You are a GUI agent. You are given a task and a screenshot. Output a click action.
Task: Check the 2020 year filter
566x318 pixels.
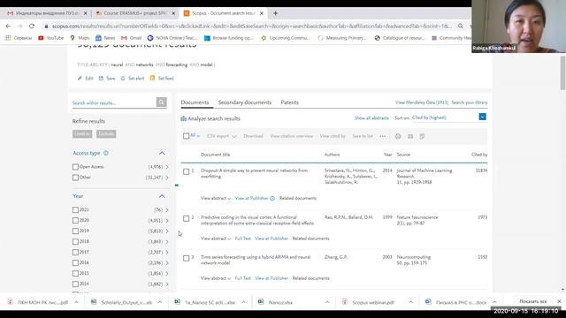[x=75, y=220]
